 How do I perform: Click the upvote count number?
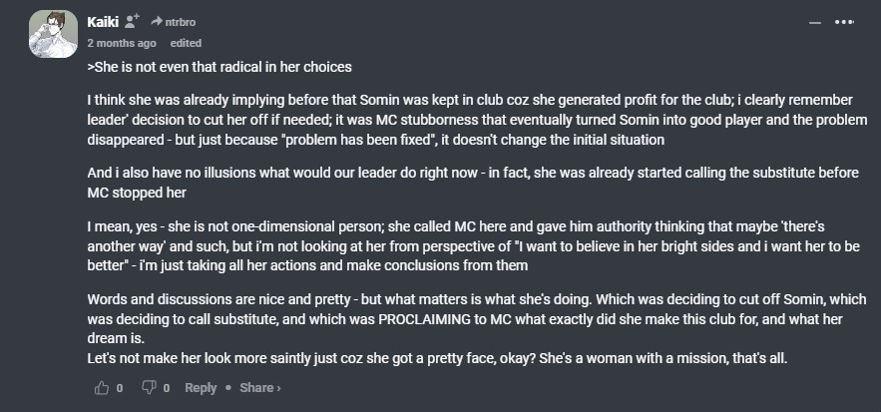pos(120,388)
